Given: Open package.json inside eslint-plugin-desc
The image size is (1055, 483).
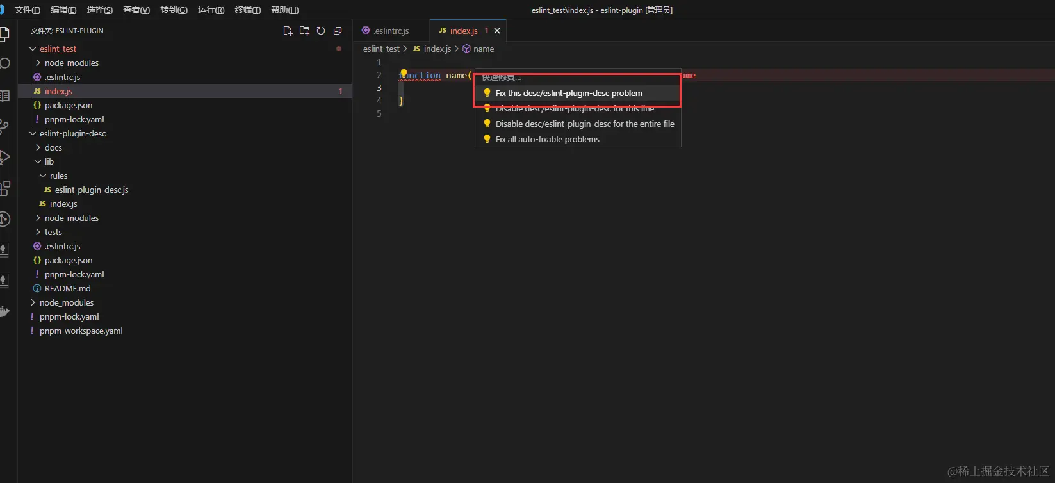Looking at the screenshot, I should point(185,260).
